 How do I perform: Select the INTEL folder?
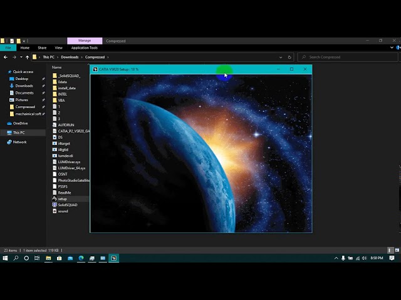[63, 94]
